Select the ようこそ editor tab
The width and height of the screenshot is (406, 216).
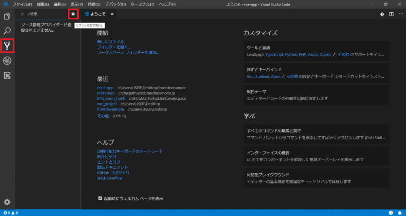click(98, 14)
